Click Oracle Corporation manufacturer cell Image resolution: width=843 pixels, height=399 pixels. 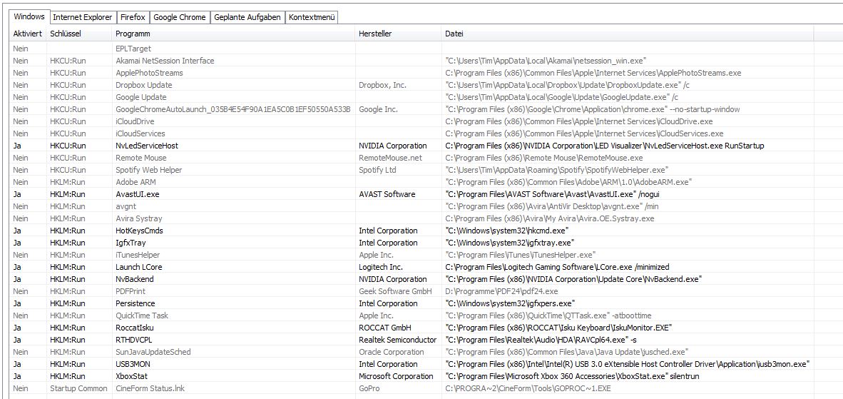tap(392, 352)
